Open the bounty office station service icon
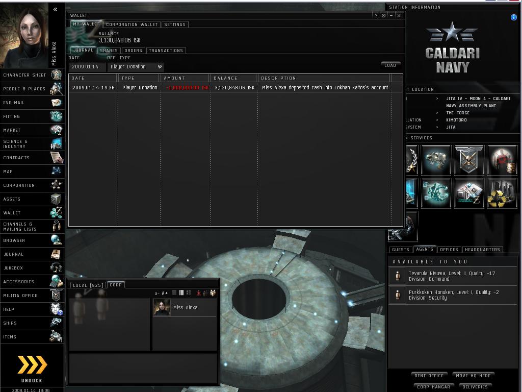The height and width of the screenshot is (392, 522). [502, 160]
